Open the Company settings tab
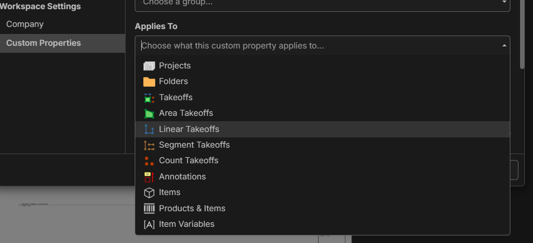Viewport: 533px width, 243px height. click(x=25, y=24)
